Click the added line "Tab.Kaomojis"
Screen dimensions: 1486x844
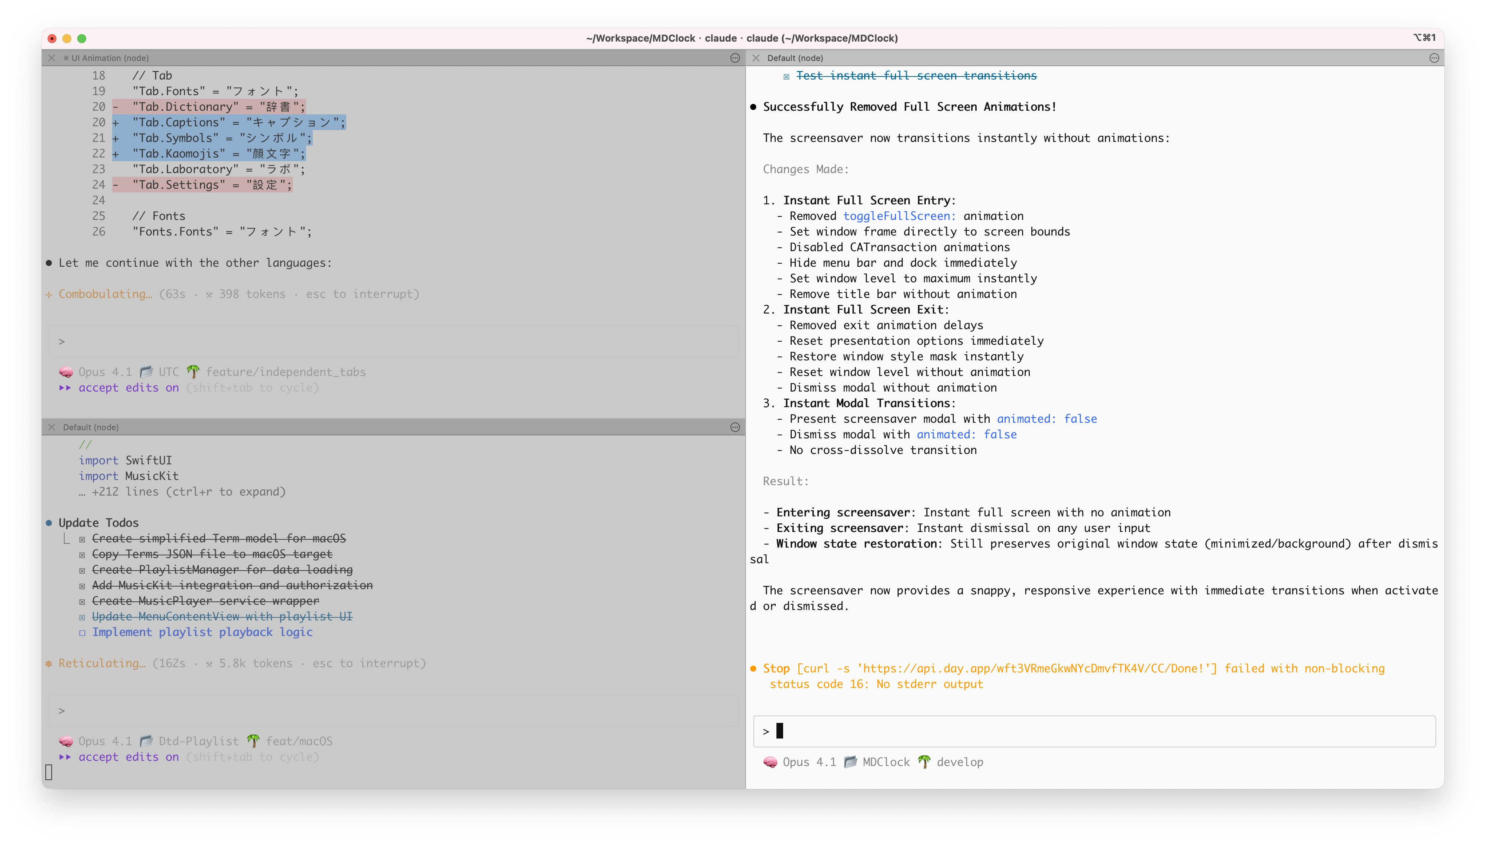pyautogui.click(x=209, y=154)
